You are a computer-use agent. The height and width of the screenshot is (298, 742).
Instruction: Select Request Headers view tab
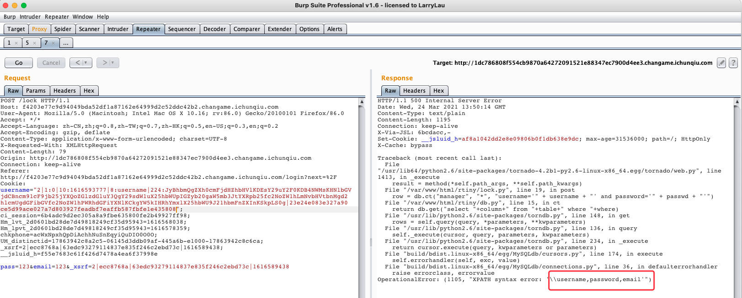point(64,90)
